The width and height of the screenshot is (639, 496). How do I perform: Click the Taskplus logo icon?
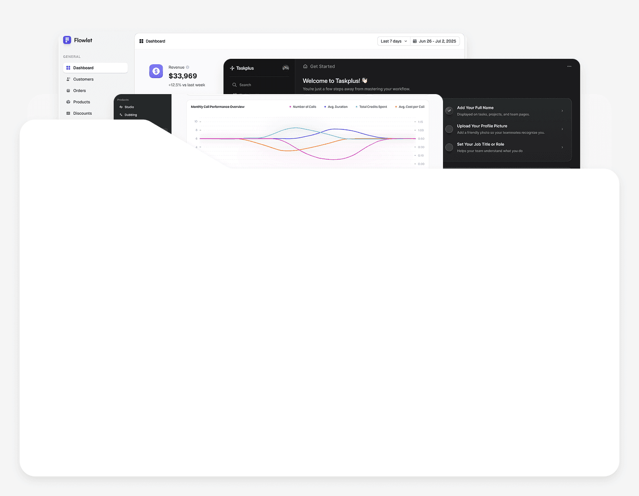click(232, 68)
